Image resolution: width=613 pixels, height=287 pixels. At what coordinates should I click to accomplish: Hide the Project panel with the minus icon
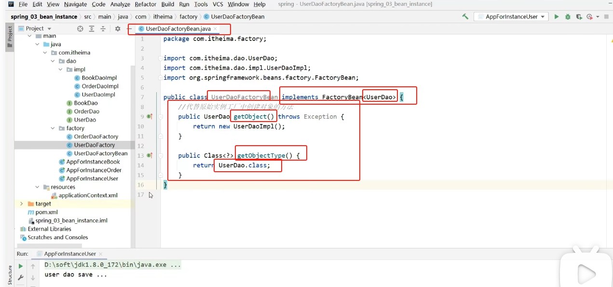tap(129, 28)
